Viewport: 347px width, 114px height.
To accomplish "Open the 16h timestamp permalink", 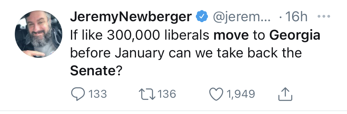I will (296, 16).
